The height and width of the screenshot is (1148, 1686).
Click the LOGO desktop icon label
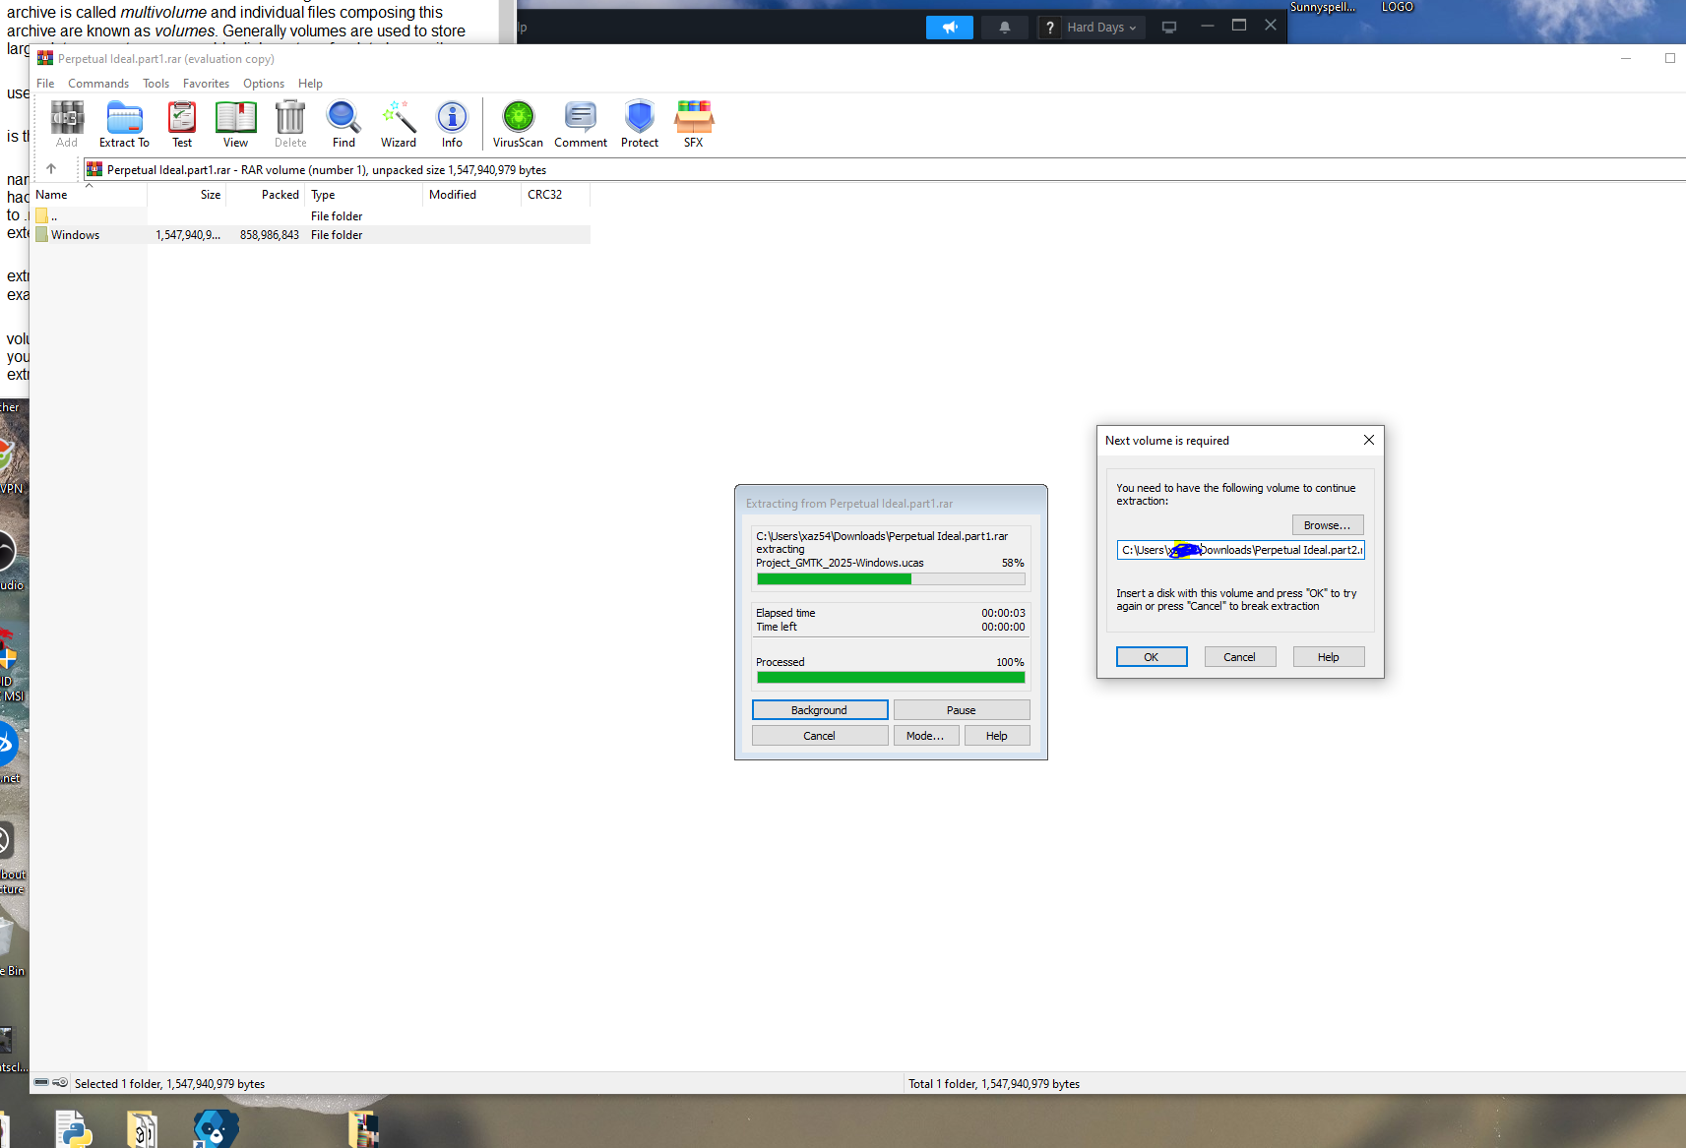[x=1397, y=7]
